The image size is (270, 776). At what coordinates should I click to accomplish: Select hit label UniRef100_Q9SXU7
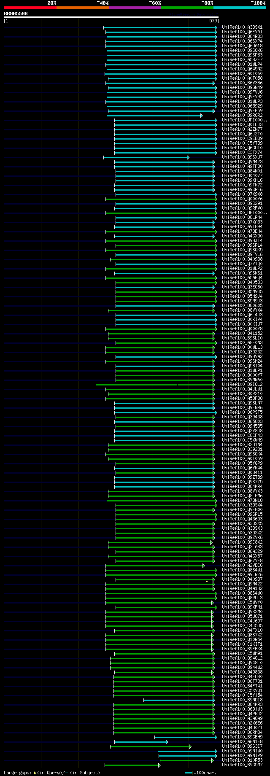[x=242, y=157]
